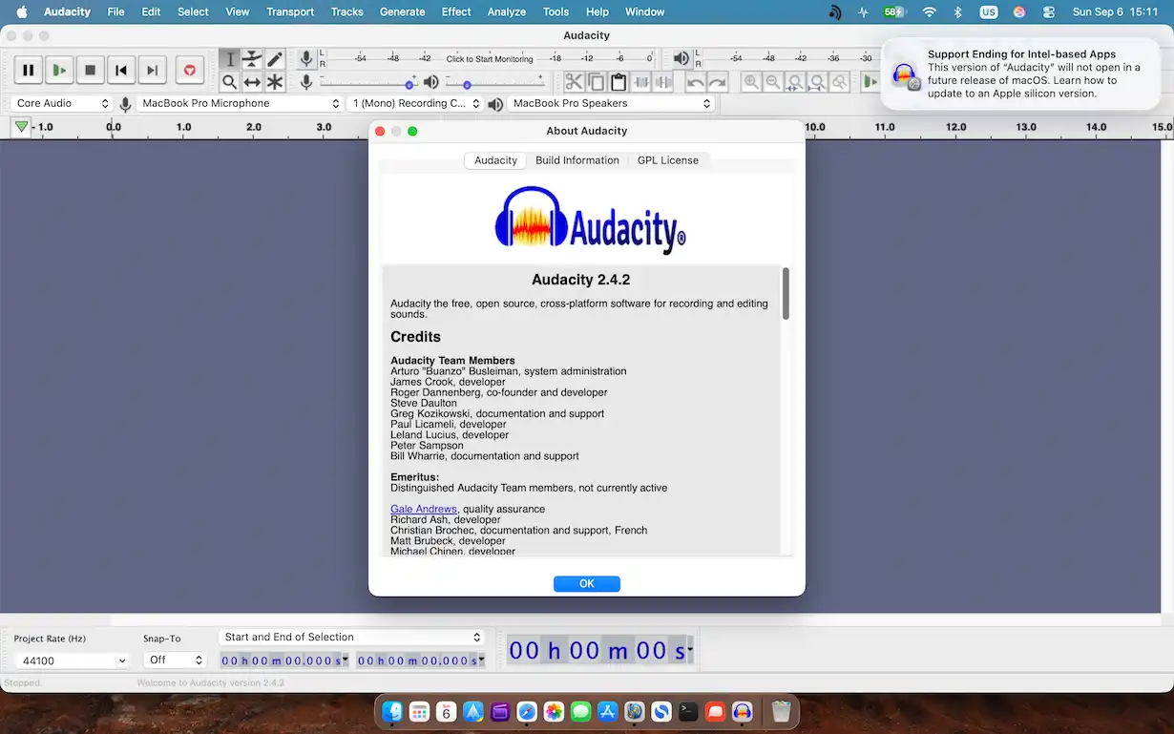This screenshot has height=734, width=1174.
Task: Open the 1 (Mono) Recording Channels dropdown
Action: click(415, 103)
